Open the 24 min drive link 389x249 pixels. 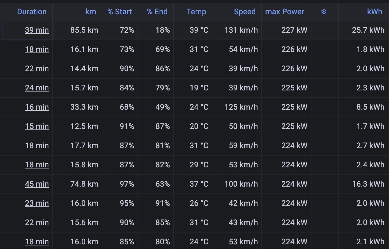click(x=37, y=88)
